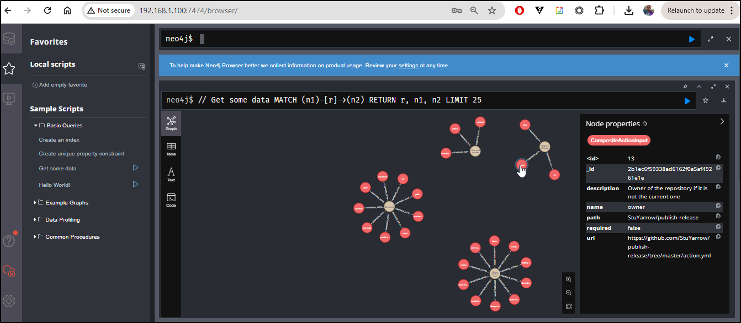Open the browser Extensions puzzle icon

(x=599, y=10)
